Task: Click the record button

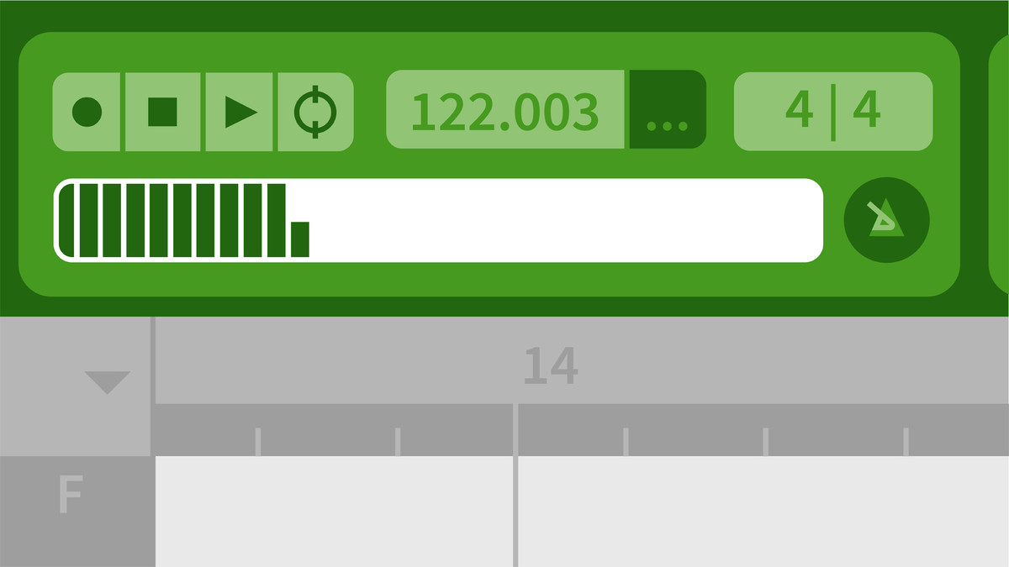Action: tap(87, 112)
